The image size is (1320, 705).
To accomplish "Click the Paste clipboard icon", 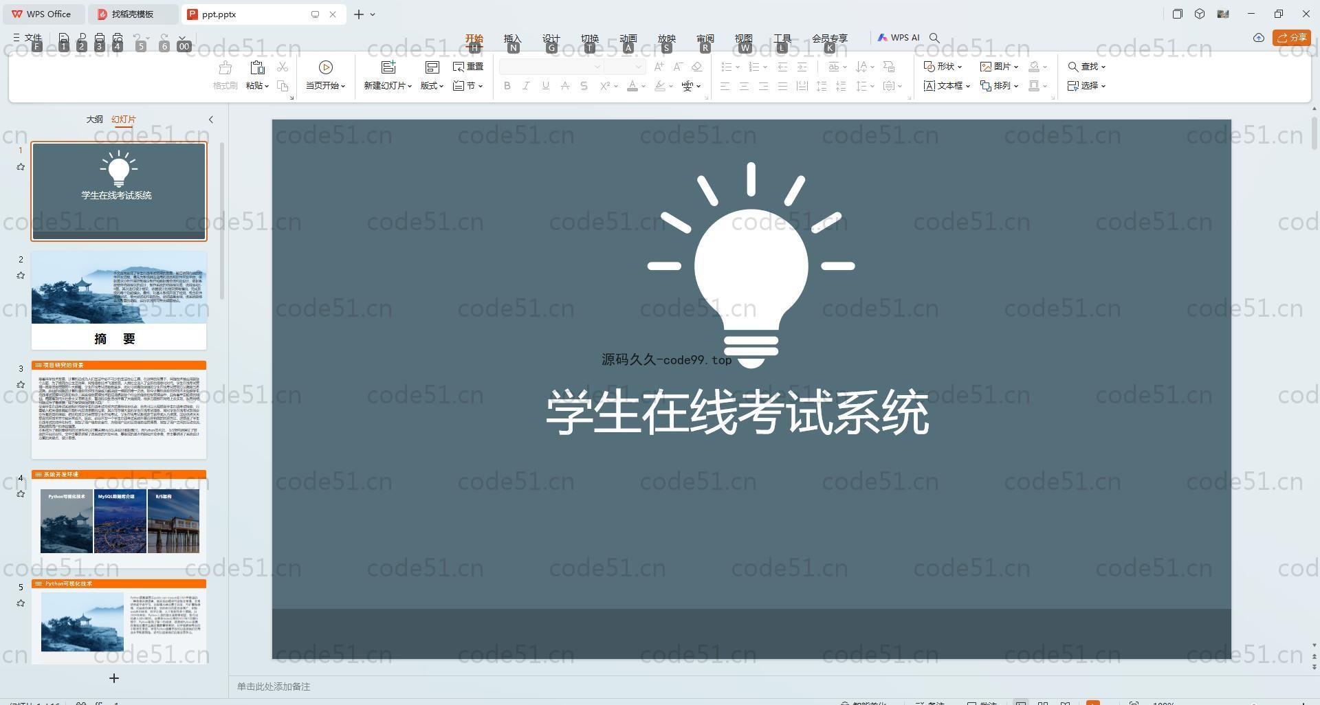I will pos(257,67).
